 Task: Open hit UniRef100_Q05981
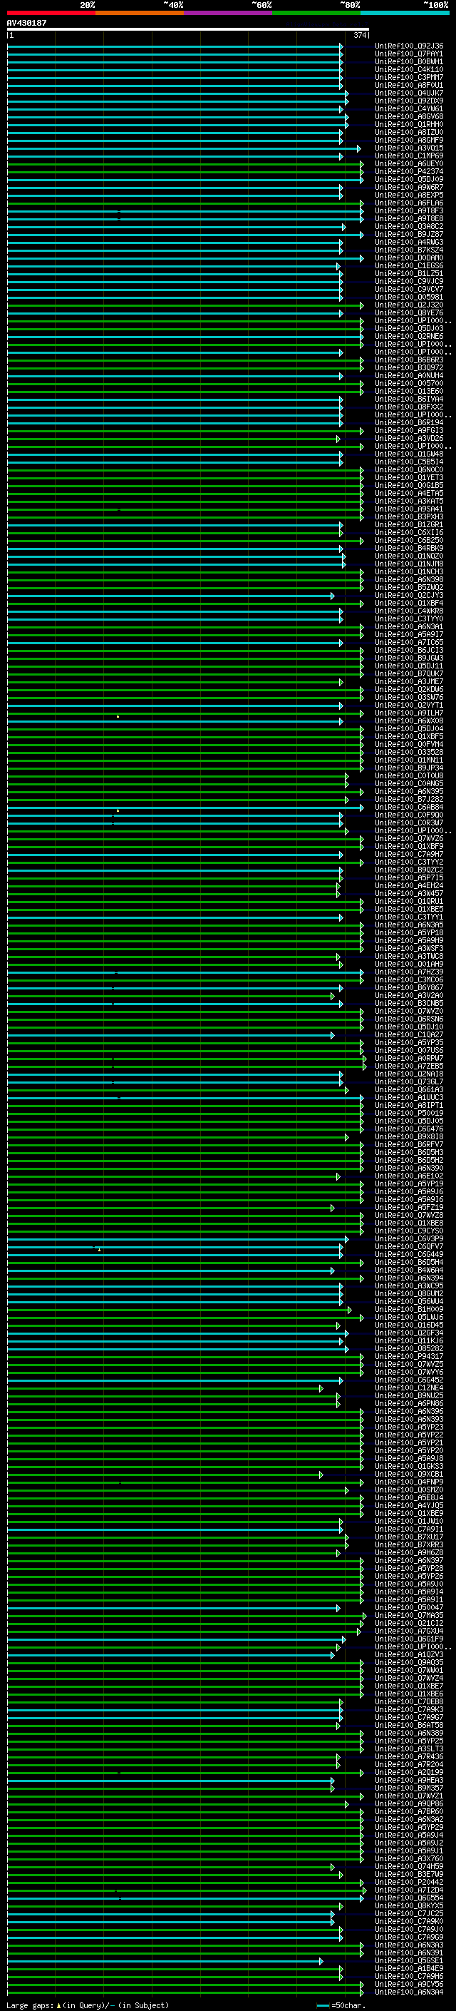pos(409,297)
